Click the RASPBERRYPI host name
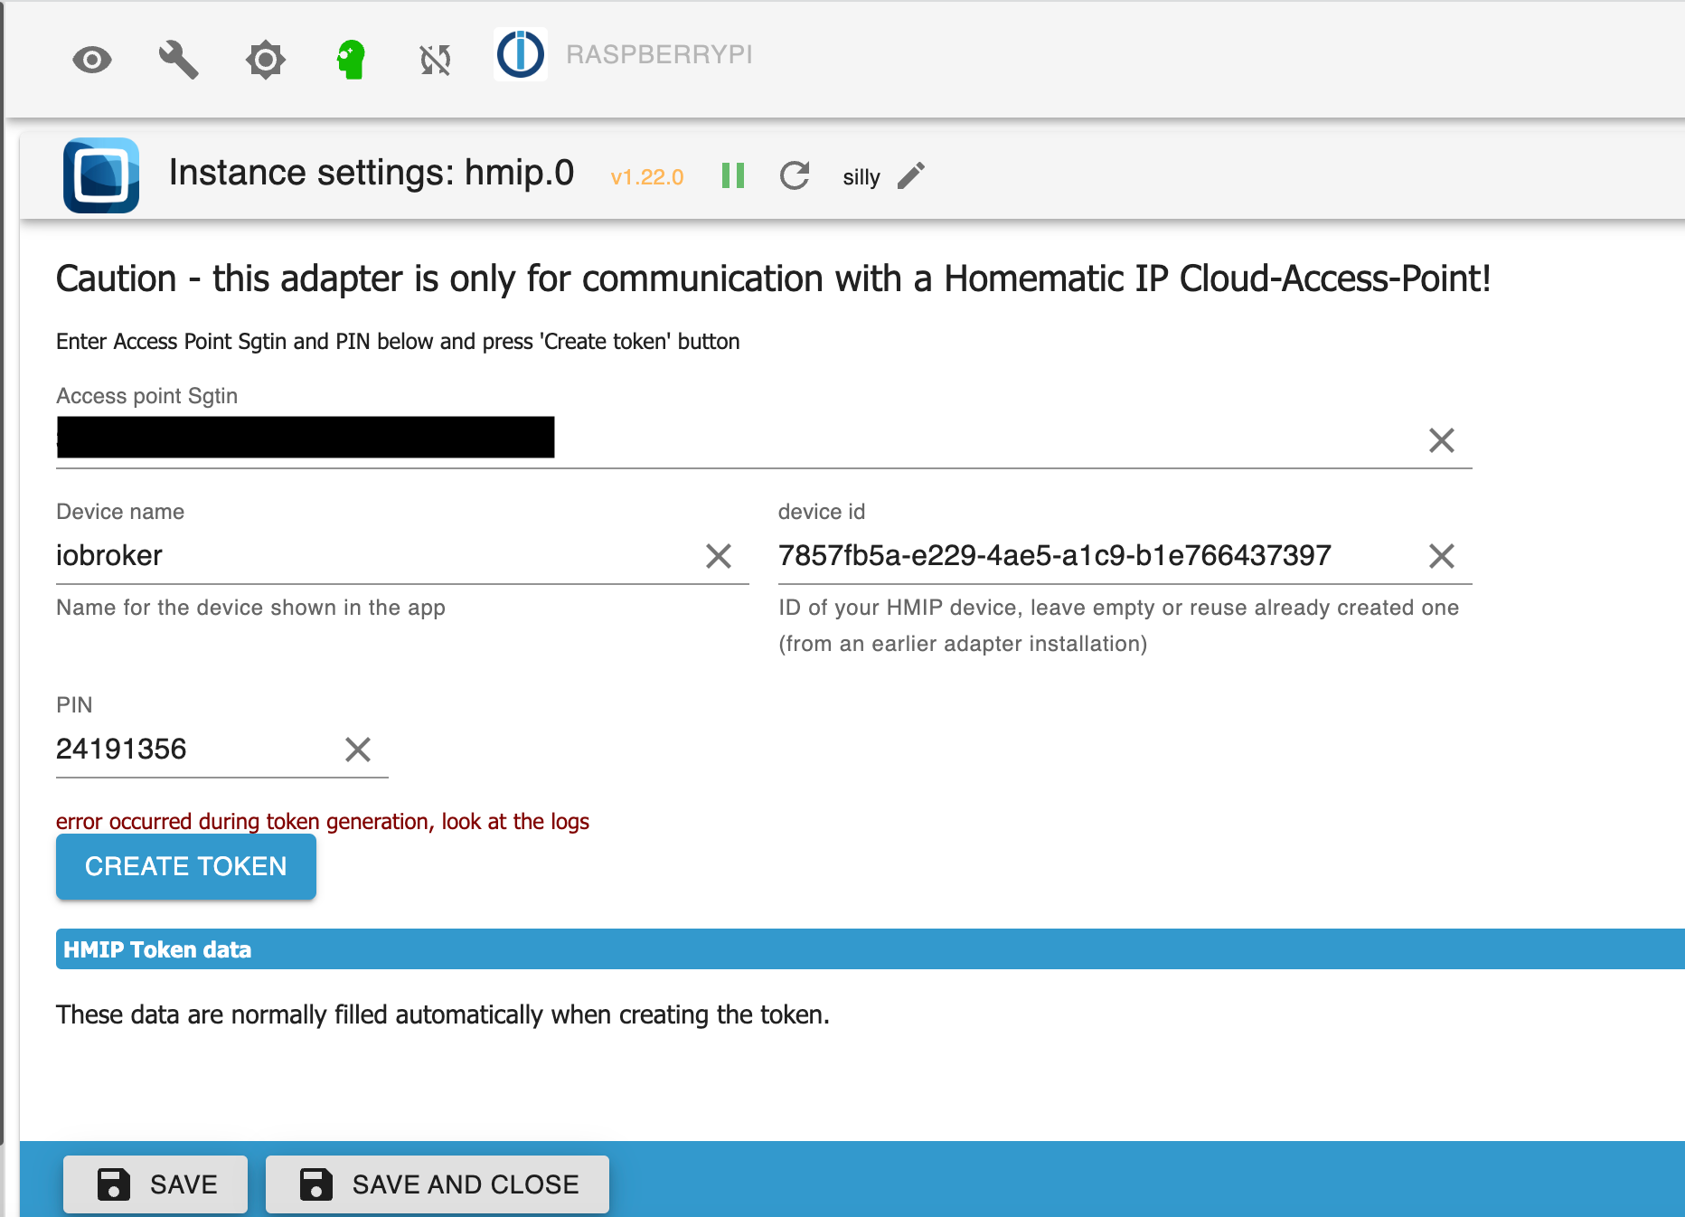The image size is (1685, 1217). (659, 54)
